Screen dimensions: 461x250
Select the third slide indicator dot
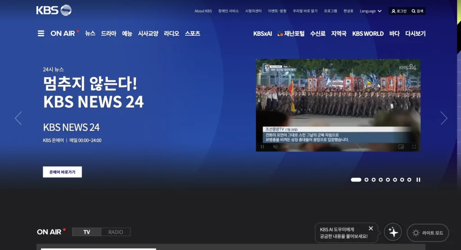(373, 179)
